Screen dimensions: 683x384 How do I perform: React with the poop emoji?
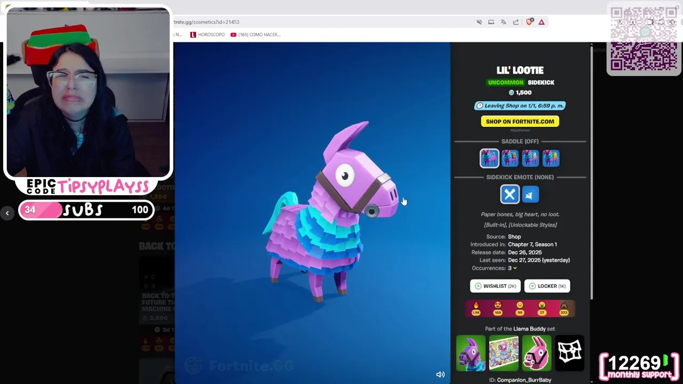click(563, 308)
